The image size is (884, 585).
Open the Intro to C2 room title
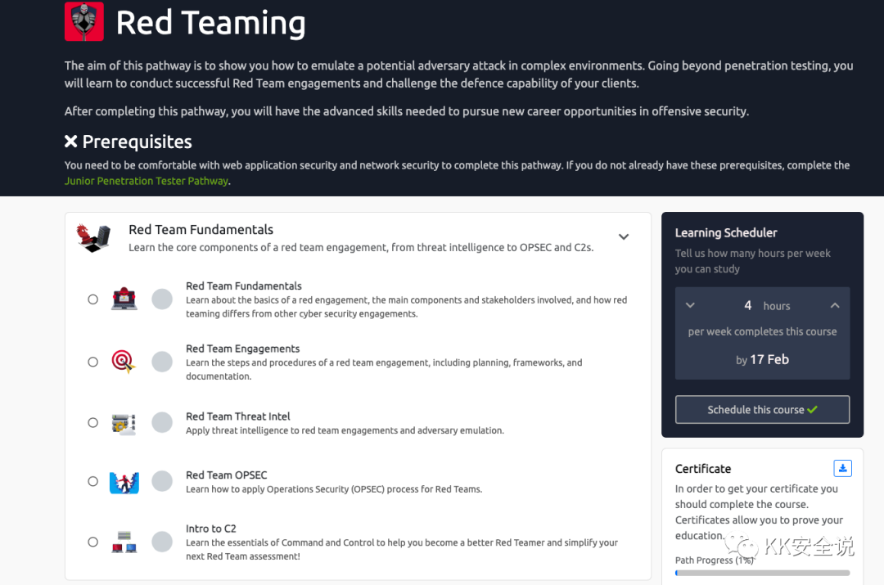(211, 529)
